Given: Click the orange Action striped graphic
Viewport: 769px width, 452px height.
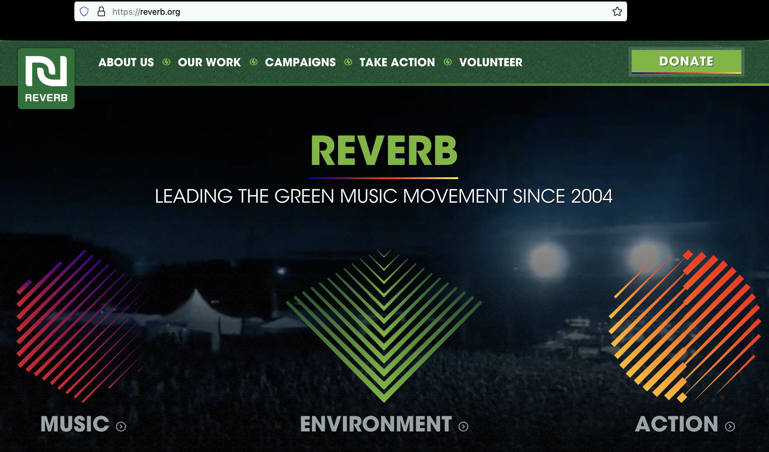Looking at the screenshot, I should tap(685, 326).
